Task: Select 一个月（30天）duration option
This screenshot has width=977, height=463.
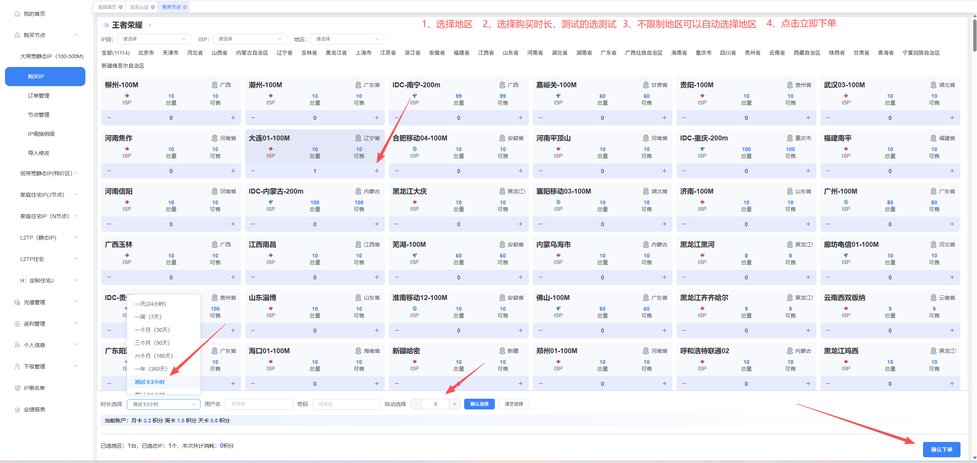Action: click(164, 330)
